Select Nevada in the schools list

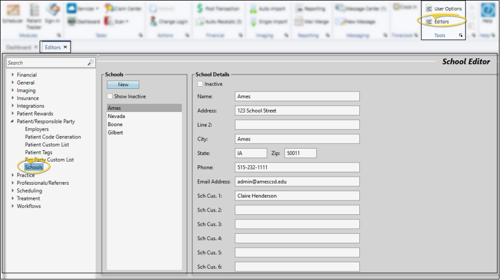[116, 116]
